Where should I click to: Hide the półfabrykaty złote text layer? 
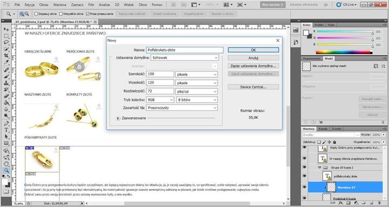(x=304, y=176)
